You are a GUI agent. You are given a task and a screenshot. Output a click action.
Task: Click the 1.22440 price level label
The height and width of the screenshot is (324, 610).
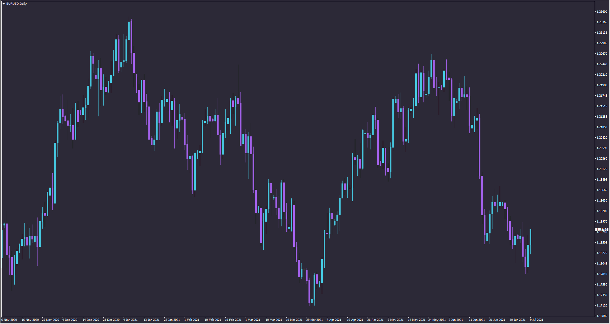[x=602, y=64]
